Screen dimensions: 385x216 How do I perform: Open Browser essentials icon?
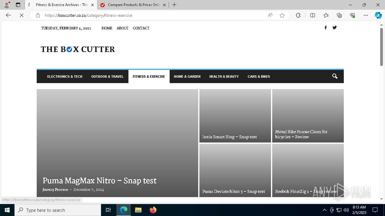(353, 15)
